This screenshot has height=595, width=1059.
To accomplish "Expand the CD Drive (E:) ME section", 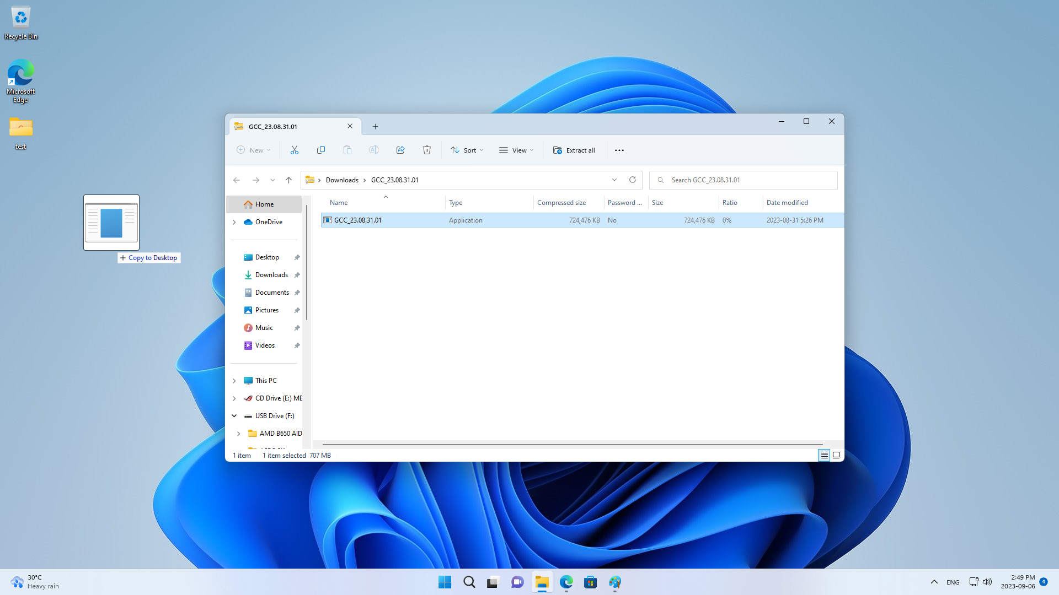I will coord(234,398).
